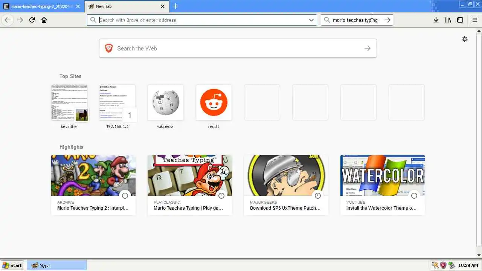Click the Search the Web arrow
This screenshot has width=482, height=271.
pyautogui.click(x=368, y=48)
